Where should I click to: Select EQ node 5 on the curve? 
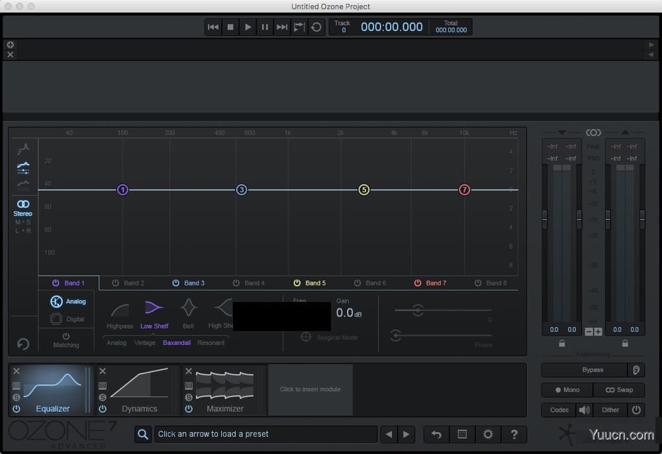pos(364,190)
